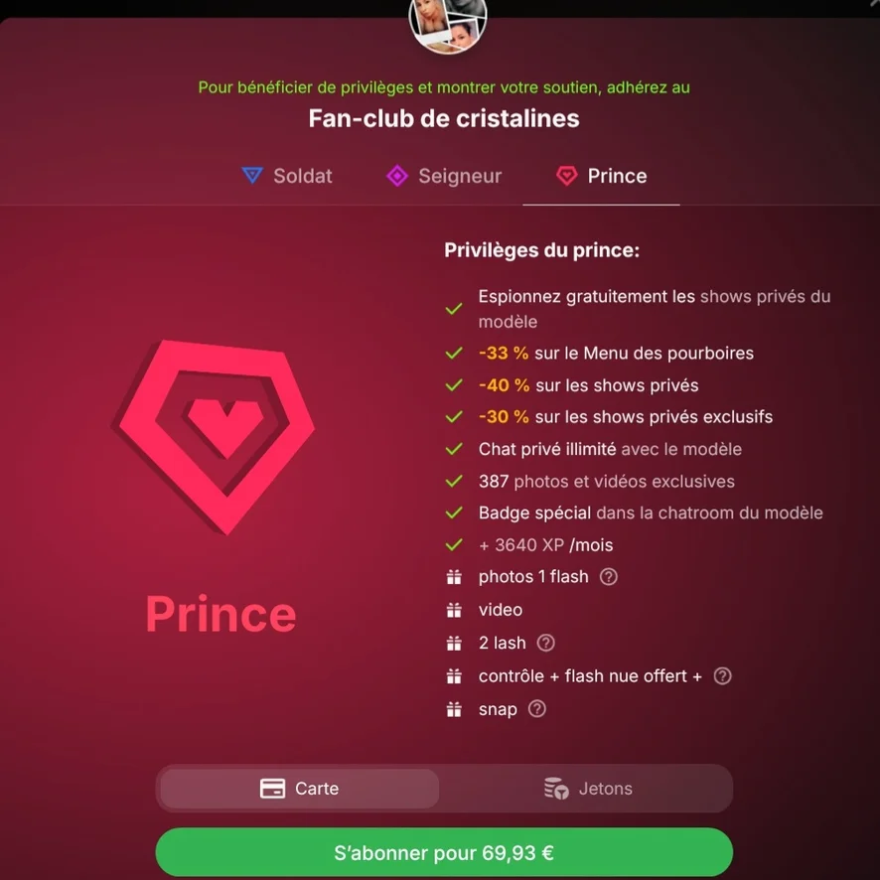The width and height of the screenshot is (880, 880).
Task: Switch to the Soldat tier tab
Action: coord(287,176)
